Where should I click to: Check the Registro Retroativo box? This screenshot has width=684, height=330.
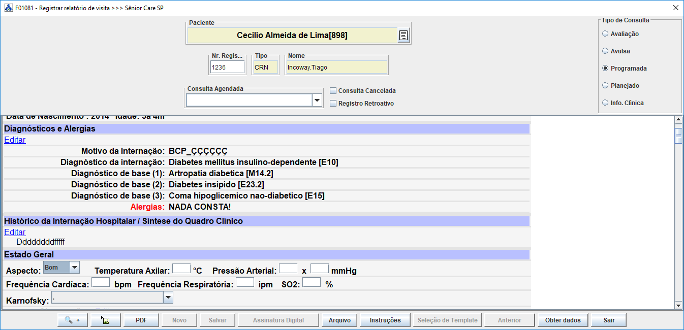(x=333, y=104)
